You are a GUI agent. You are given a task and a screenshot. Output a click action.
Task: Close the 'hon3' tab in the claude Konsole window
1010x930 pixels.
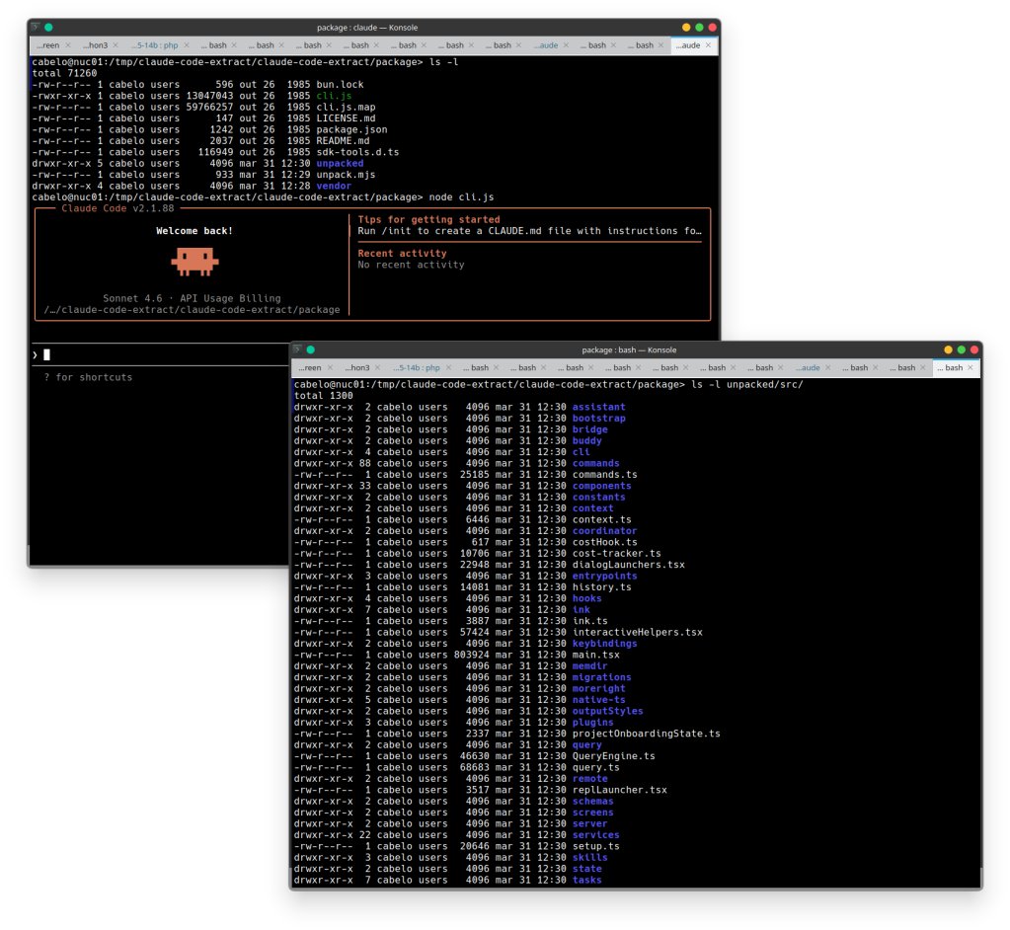pos(116,45)
